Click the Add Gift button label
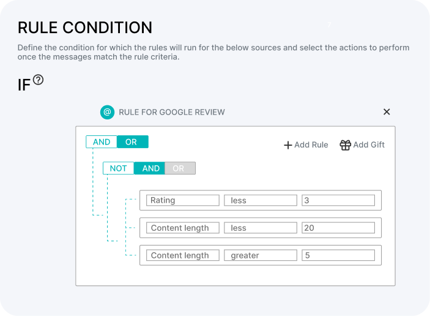This screenshot has height=316, width=430. tap(369, 145)
